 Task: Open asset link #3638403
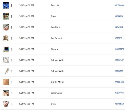(119, 5)
